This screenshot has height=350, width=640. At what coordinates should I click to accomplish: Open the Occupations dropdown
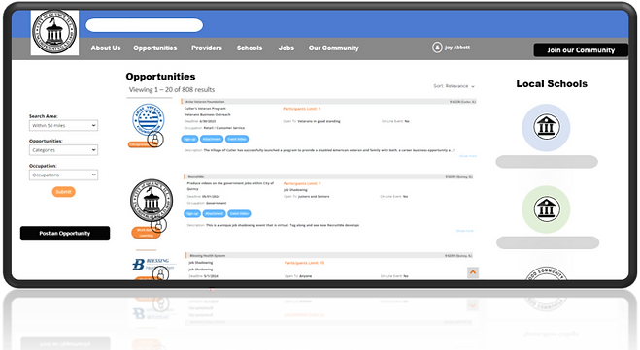pyautogui.click(x=63, y=175)
